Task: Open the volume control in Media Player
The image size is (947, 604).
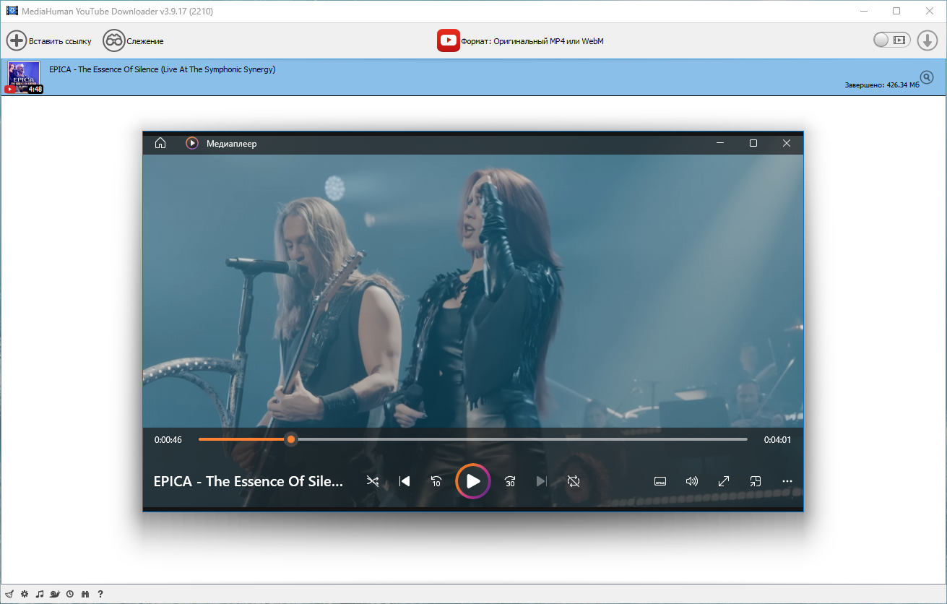Action: click(691, 481)
